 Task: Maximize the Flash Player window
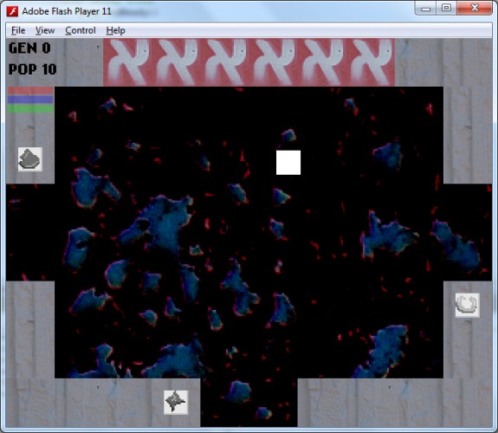pyautogui.click(x=446, y=8)
